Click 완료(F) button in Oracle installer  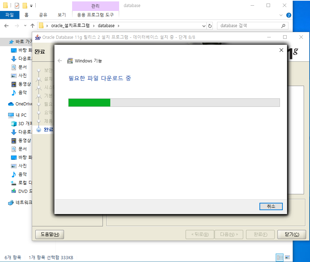coord(260,234)
